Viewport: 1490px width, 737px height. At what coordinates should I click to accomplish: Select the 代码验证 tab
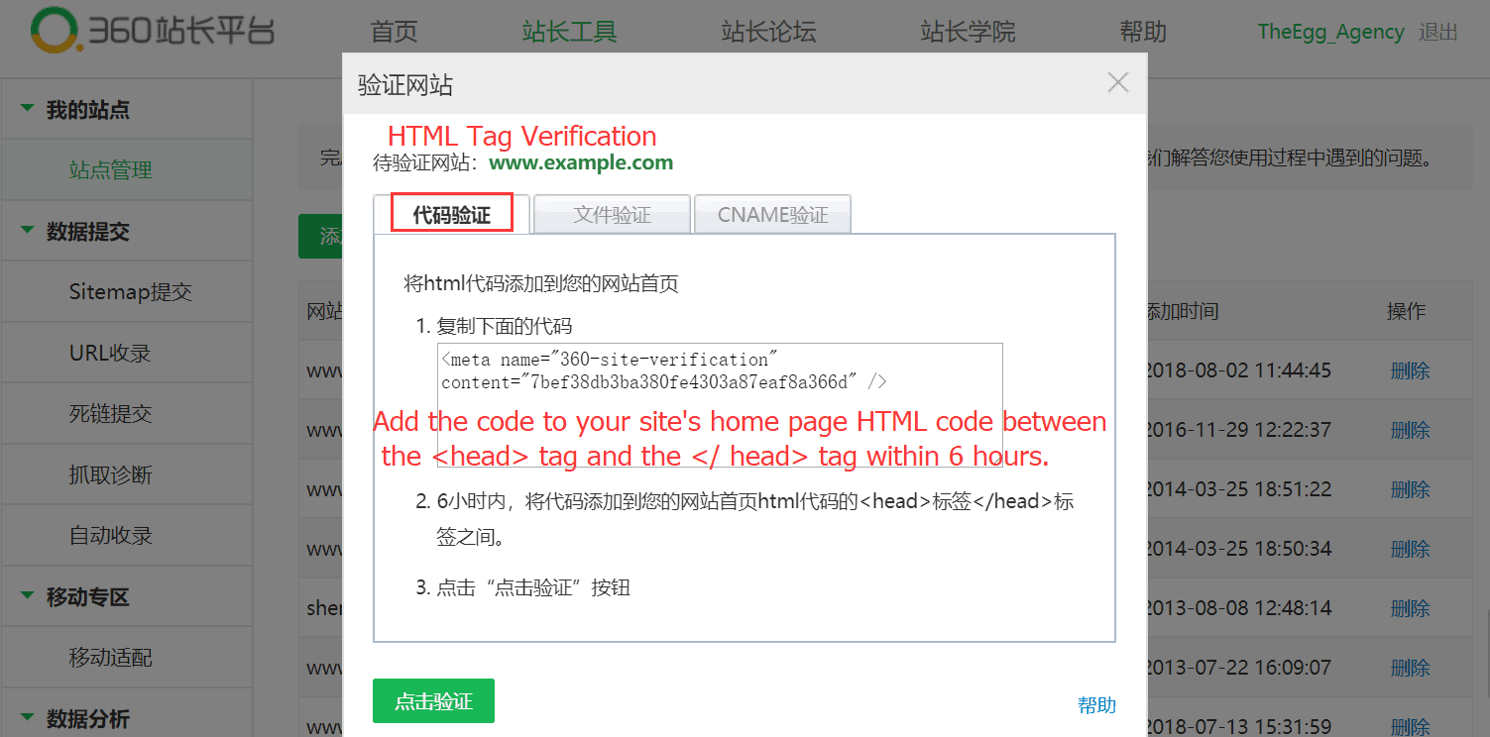(x=452, y=214)
